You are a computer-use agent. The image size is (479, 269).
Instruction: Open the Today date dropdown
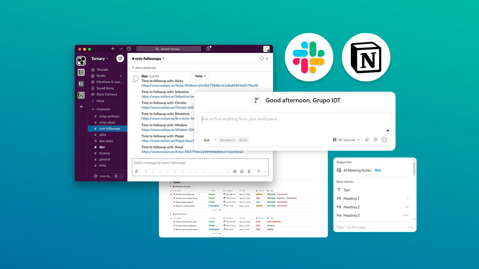[200, 76]
